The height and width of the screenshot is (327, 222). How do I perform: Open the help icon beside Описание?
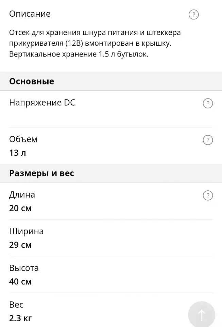click(x=194, y=15)
